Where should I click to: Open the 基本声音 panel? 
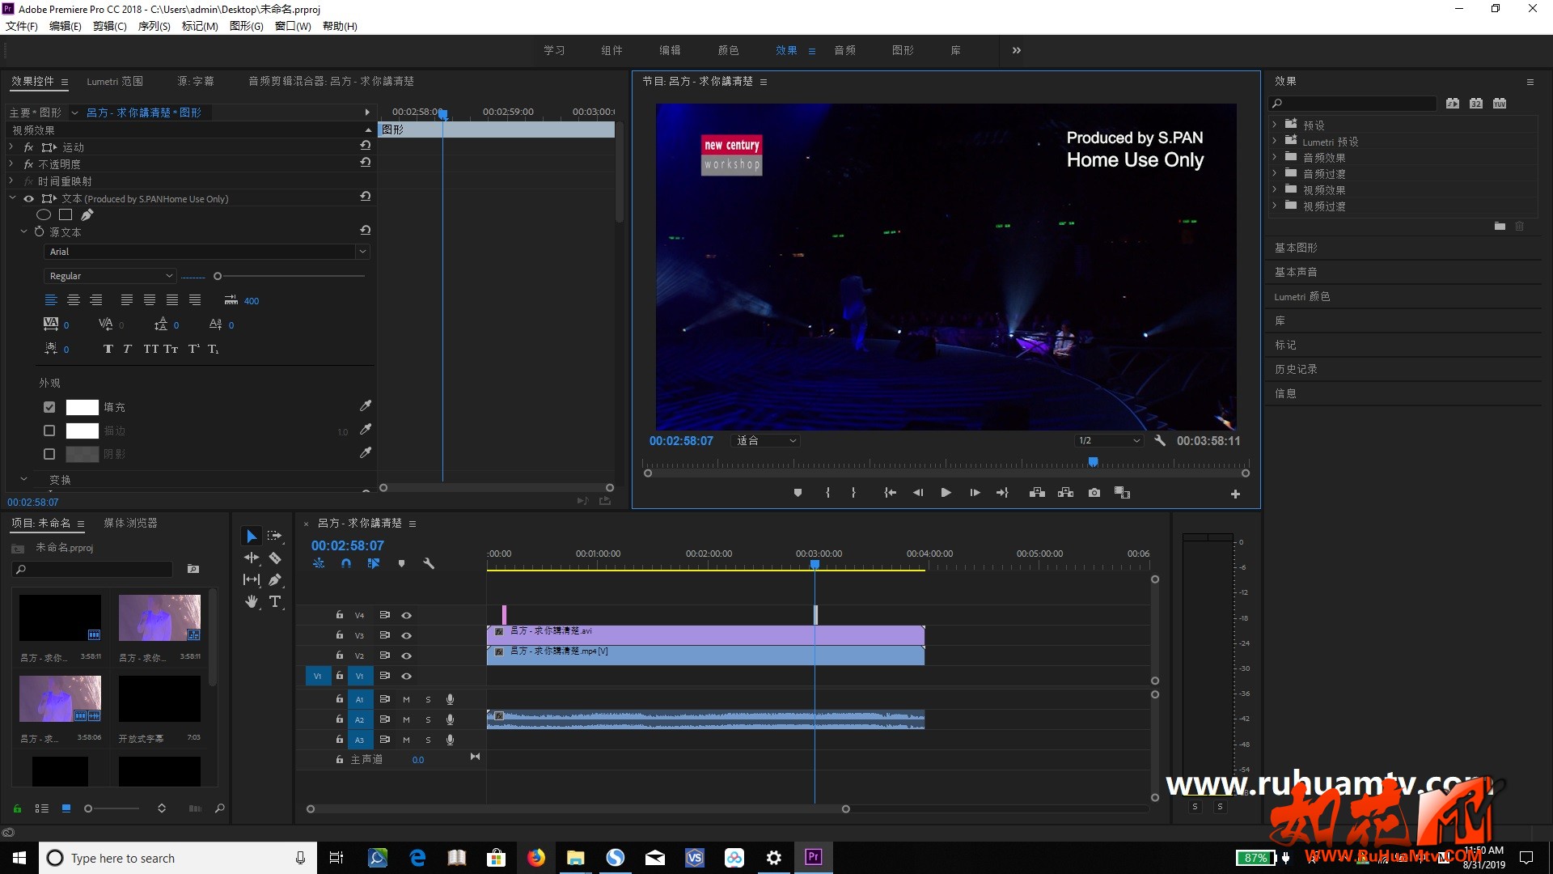coord(1296,272)
